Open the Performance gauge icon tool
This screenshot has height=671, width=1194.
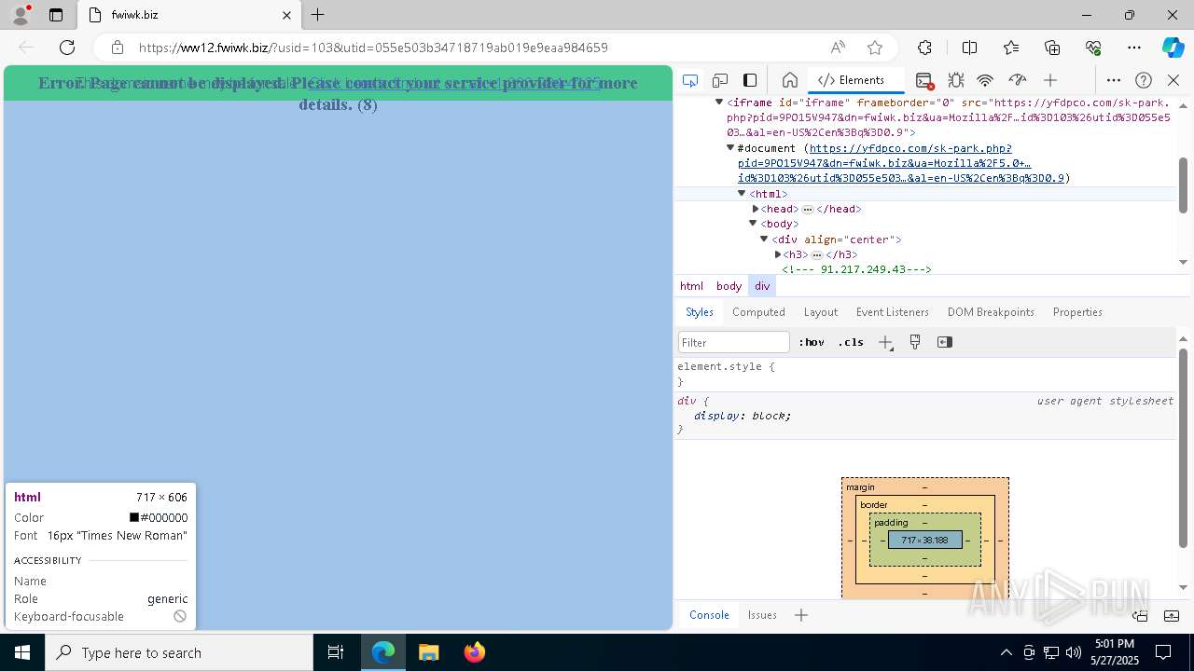point(1018,80)
